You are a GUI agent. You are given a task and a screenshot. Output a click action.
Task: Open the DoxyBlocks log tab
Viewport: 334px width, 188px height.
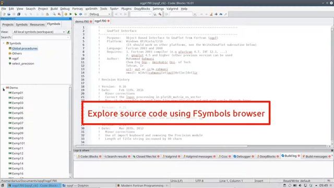click(x=267, y=157)
